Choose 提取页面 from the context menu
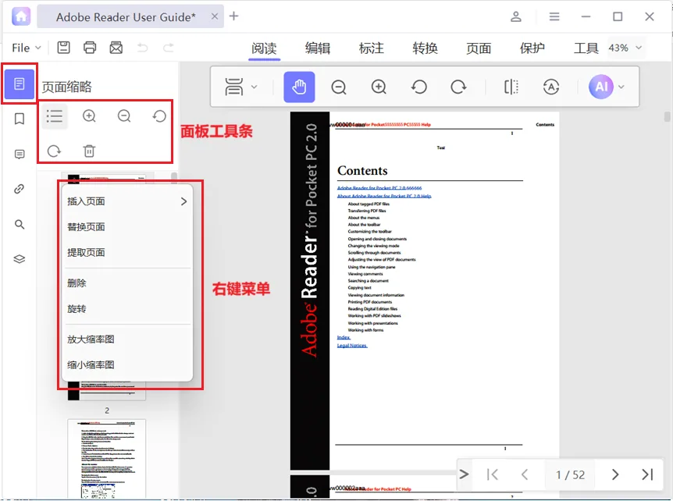Image resolution: width=673 pixels, height=501 pixels. click(x=127, y=253)
